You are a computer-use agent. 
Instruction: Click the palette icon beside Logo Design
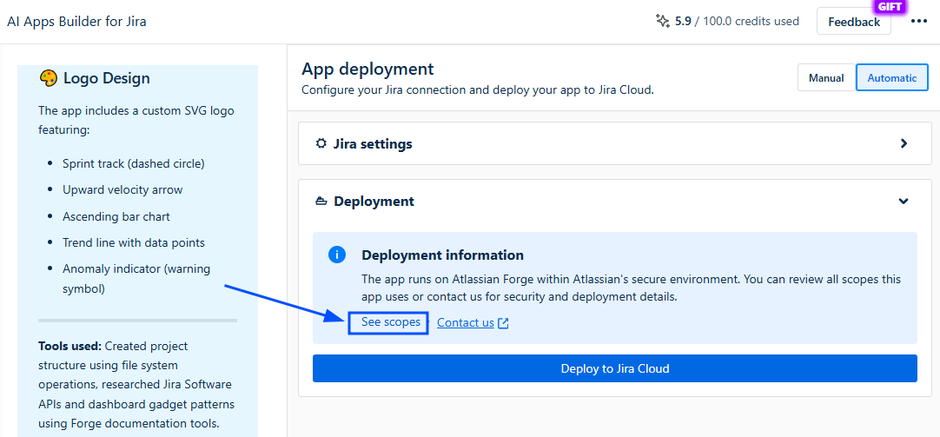(x=49, y=78)
